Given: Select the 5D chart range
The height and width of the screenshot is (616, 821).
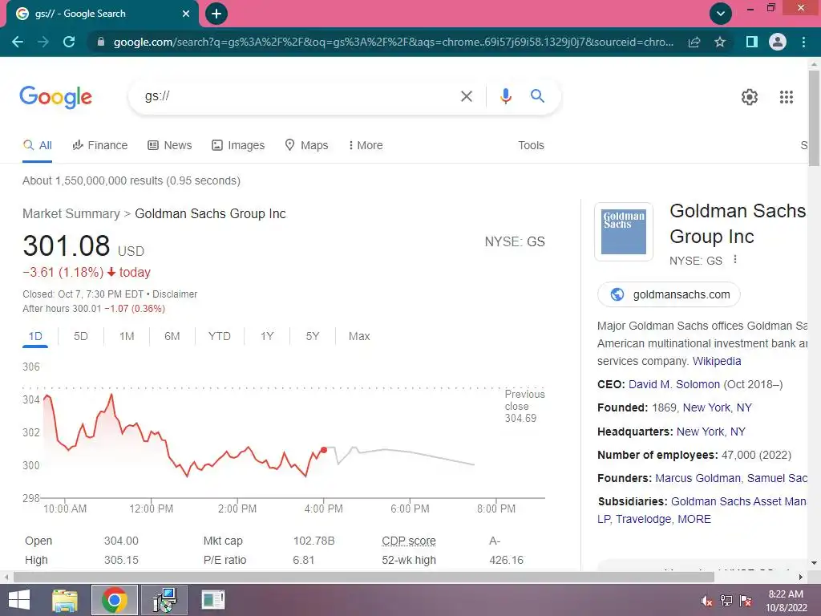Looking at the screenshot, I should pos(81,336).
